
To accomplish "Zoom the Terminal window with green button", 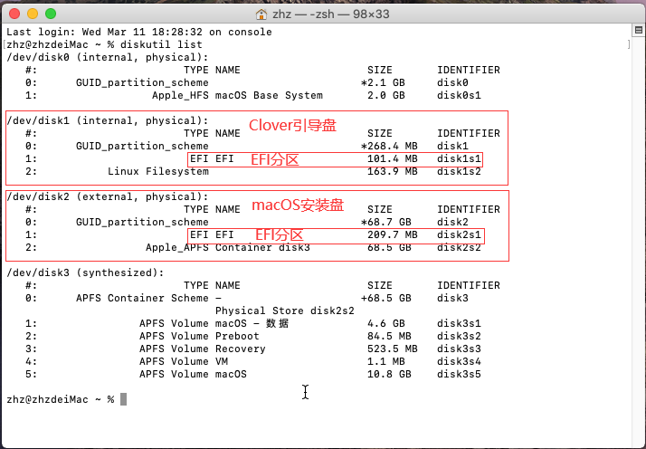I will [x=50, y=14].
